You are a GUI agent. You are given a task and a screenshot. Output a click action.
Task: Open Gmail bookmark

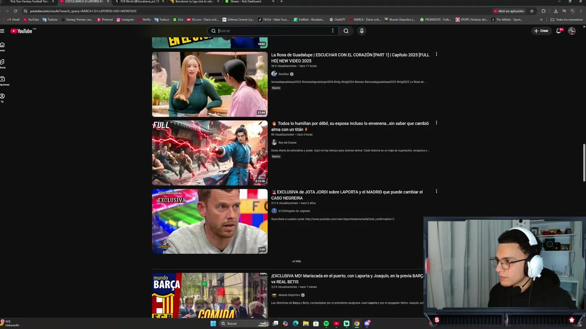[x=13, y=20]
